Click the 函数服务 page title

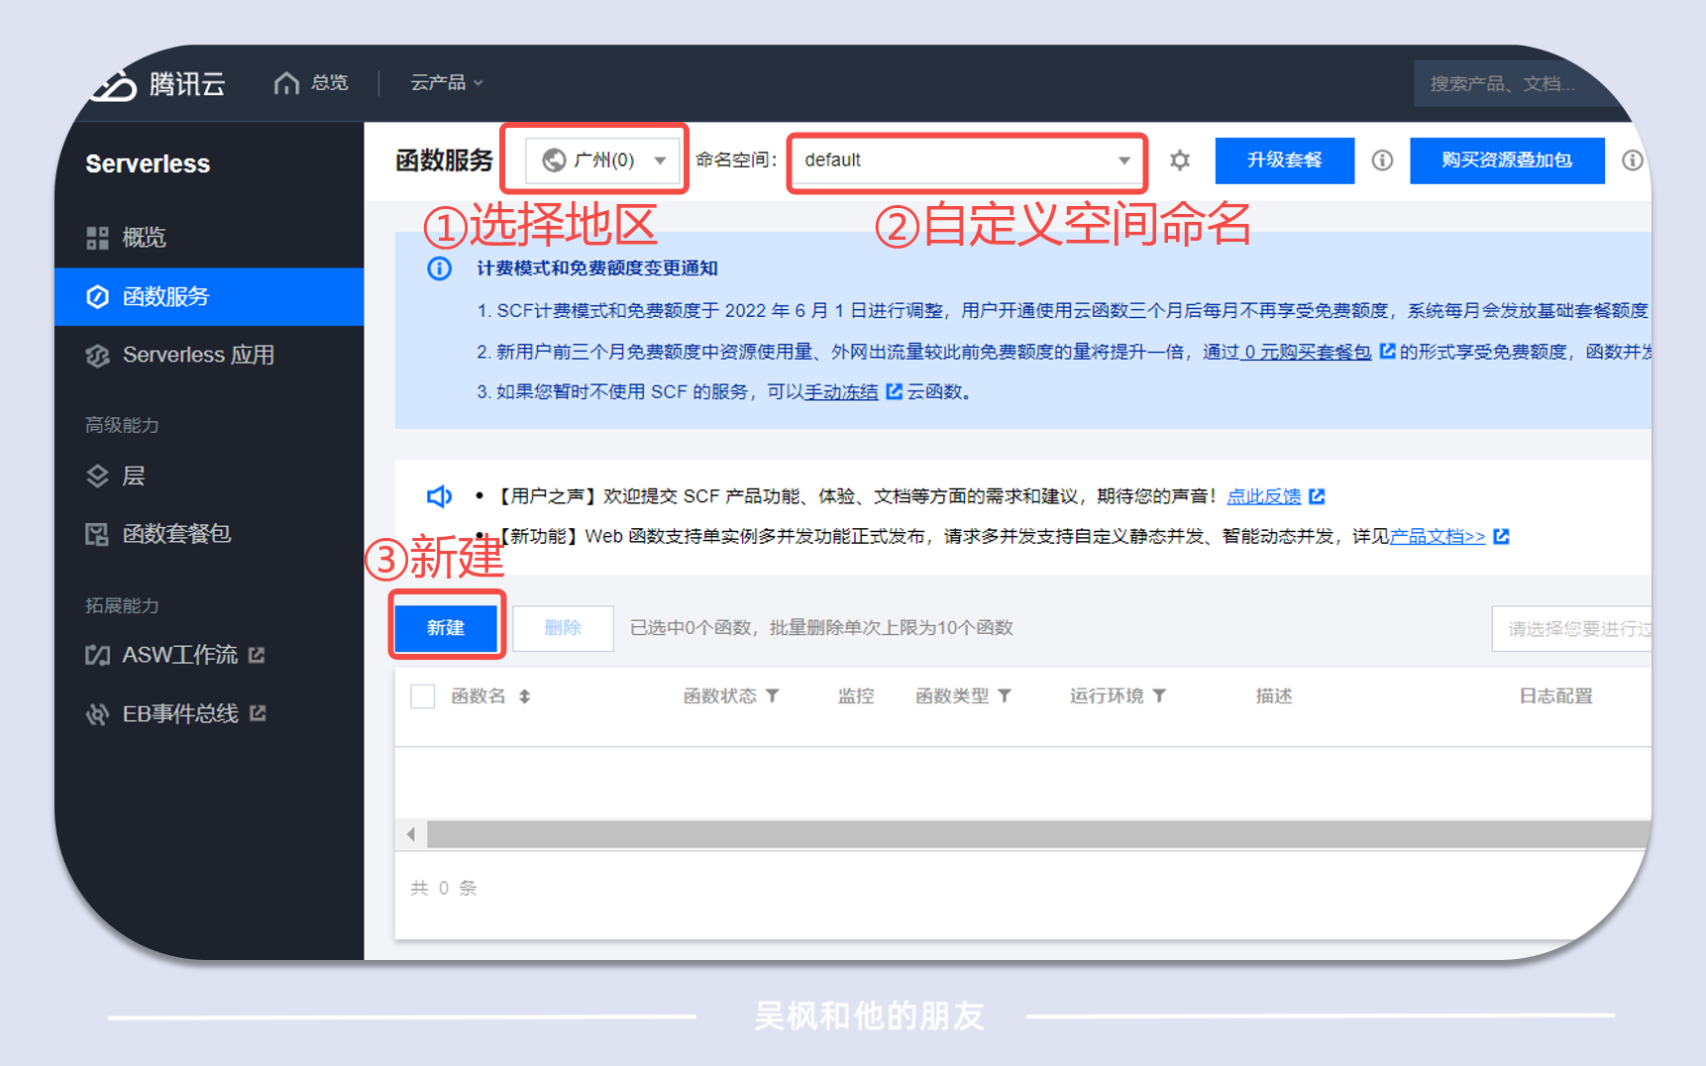444,160
